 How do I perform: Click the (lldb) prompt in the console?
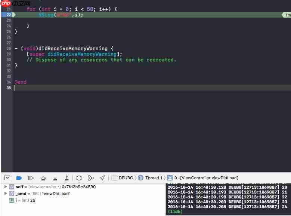point(175,212)
